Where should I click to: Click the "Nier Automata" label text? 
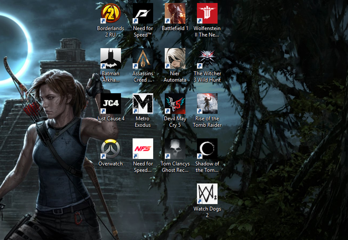click(x=175, y=77)
